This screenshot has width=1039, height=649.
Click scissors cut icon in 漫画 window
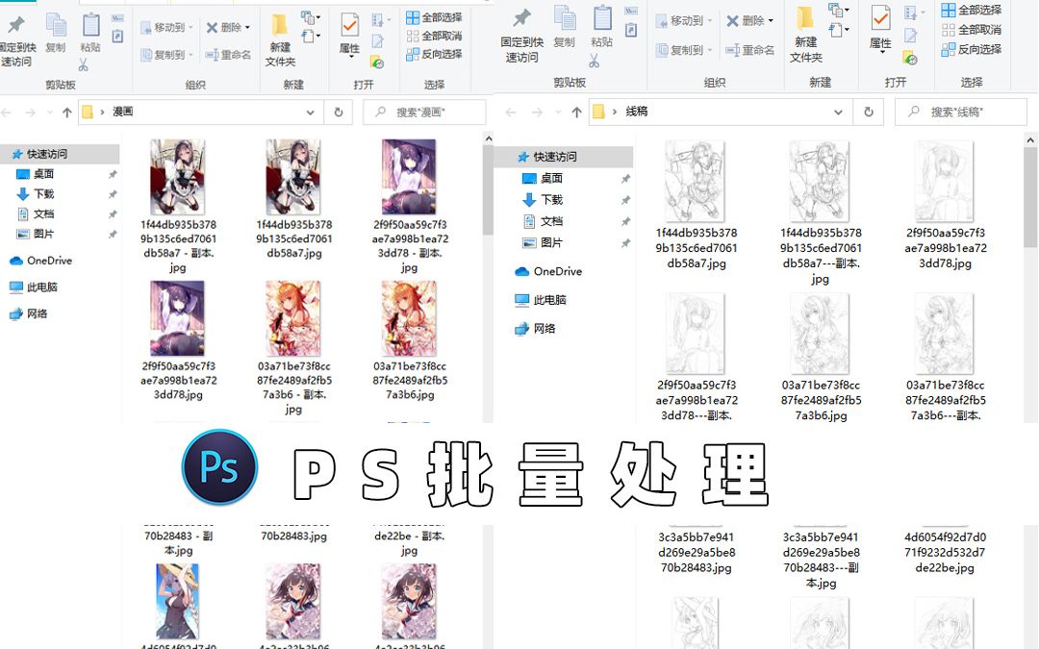83,64
